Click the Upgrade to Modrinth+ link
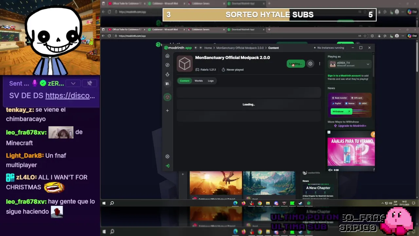419x236 pixels. click(350, 126)
